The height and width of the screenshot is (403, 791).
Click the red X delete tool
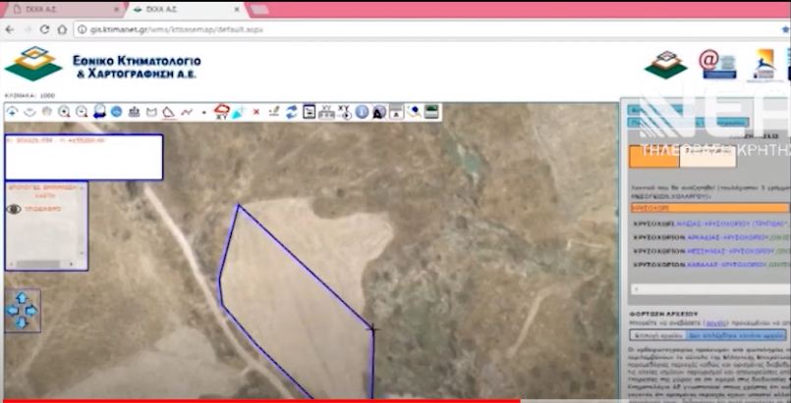257,112
